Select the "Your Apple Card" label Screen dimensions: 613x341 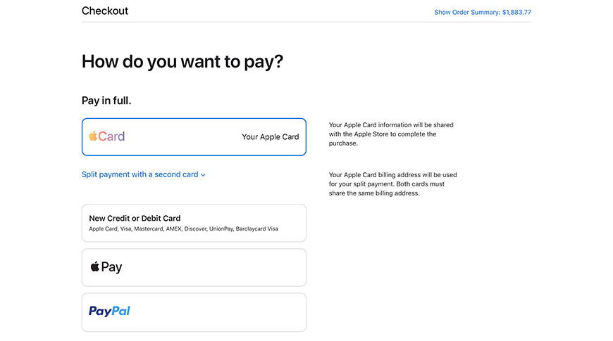pos(270,137)
